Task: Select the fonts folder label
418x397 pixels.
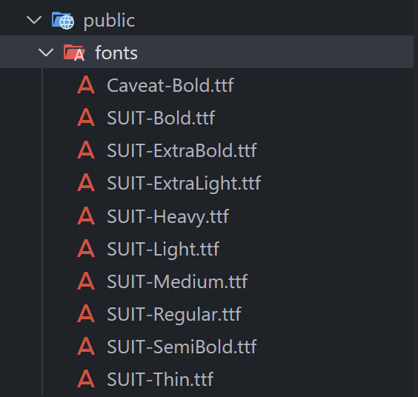Action: coord(116,53)
